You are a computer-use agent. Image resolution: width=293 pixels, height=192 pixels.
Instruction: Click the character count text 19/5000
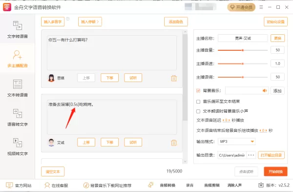(174, 171)
